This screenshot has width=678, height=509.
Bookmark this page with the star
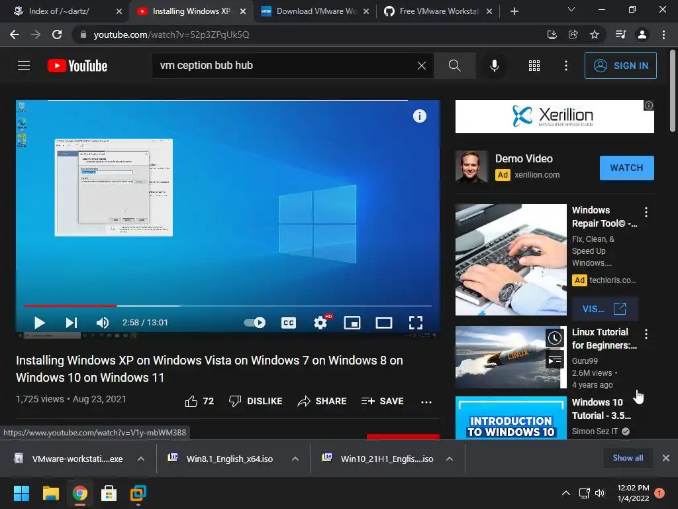(595, 34)
